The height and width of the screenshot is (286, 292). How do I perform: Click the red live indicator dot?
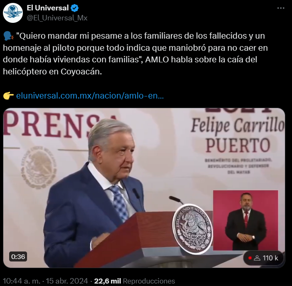(250, 258)
